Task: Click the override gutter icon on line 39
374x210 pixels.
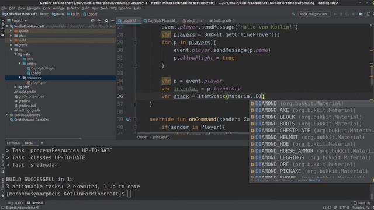Action: click(x=128, y=119)
